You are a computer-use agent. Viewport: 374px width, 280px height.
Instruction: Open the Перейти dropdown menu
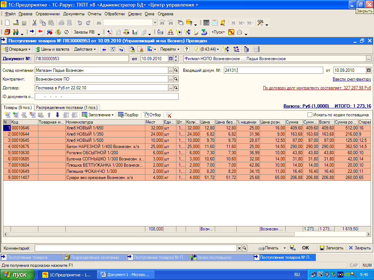coord(169,49)
